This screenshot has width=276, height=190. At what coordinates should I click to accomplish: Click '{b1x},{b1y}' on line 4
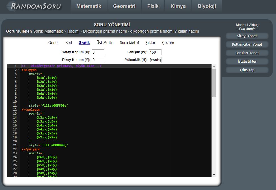(x=47, y=78)
